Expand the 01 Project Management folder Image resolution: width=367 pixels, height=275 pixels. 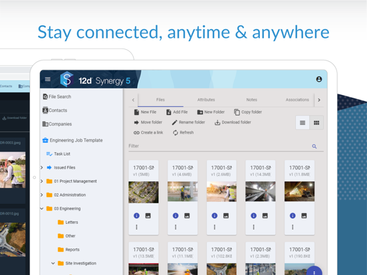pos(42,181)
